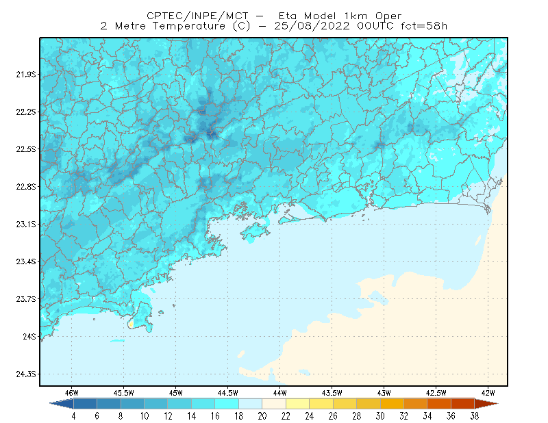Select the pale cream 20–22 legend swatch
The image size is (548, 423).
tap(274, 404)
